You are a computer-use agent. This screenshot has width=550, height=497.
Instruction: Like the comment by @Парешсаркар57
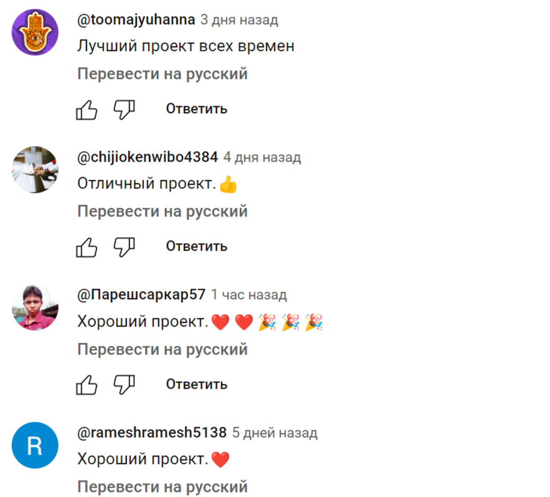point(87,385)
